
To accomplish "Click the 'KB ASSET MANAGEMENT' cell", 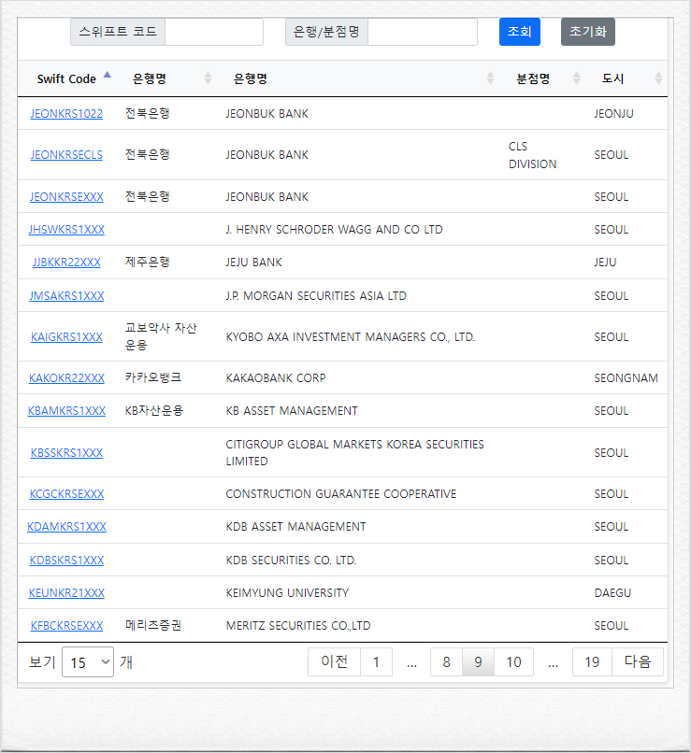I will point(292,411).
